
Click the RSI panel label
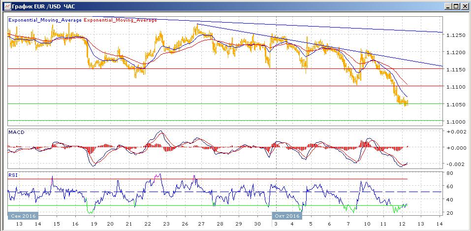[x=13, y=175]
